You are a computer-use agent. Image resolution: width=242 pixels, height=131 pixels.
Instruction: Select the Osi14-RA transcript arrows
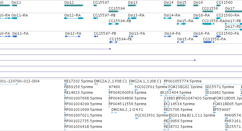pos(168,18)
